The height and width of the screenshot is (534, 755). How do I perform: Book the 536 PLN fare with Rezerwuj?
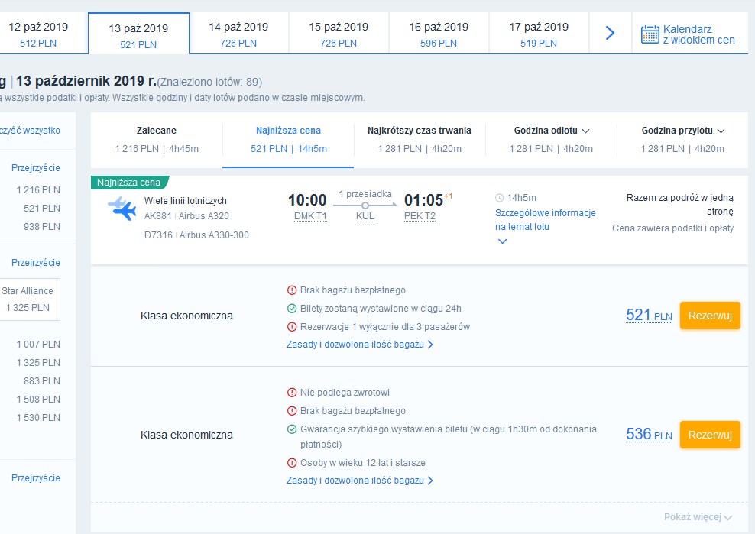click(710, 435)
